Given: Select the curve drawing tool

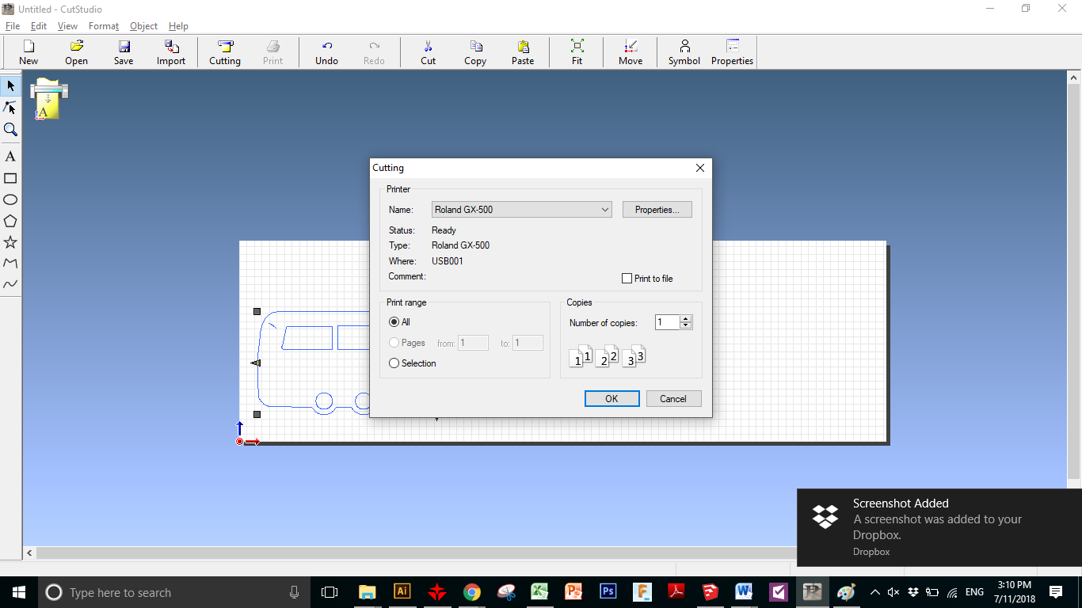Looking at the screenshot, I should tap(10, 284).
